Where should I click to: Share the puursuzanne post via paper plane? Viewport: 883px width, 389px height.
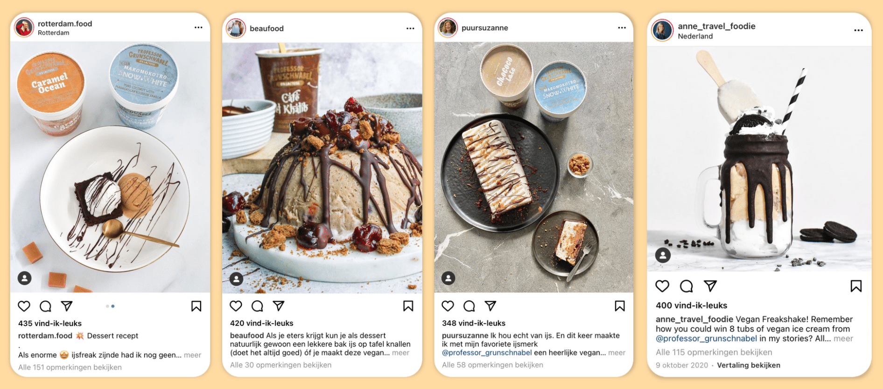pyautogui.click(x=491, y=306)
